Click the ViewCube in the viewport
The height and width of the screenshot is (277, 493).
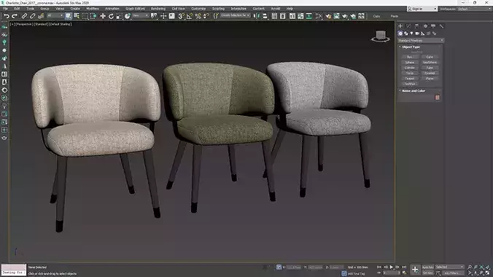(381, 36)
